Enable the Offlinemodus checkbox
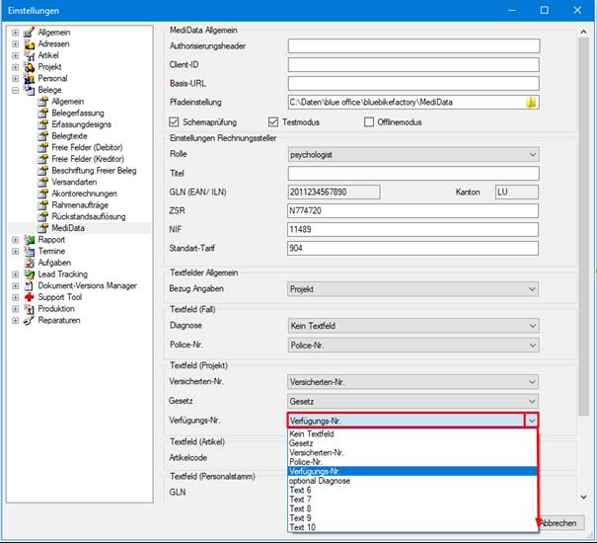Screen dimensions: 597x543 [x=368, y=122]
